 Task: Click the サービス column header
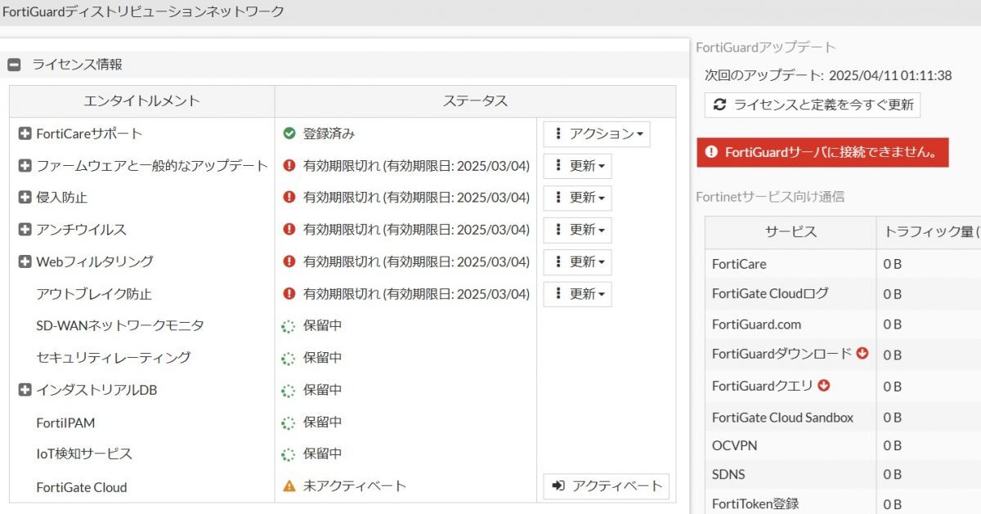point(791,232)
